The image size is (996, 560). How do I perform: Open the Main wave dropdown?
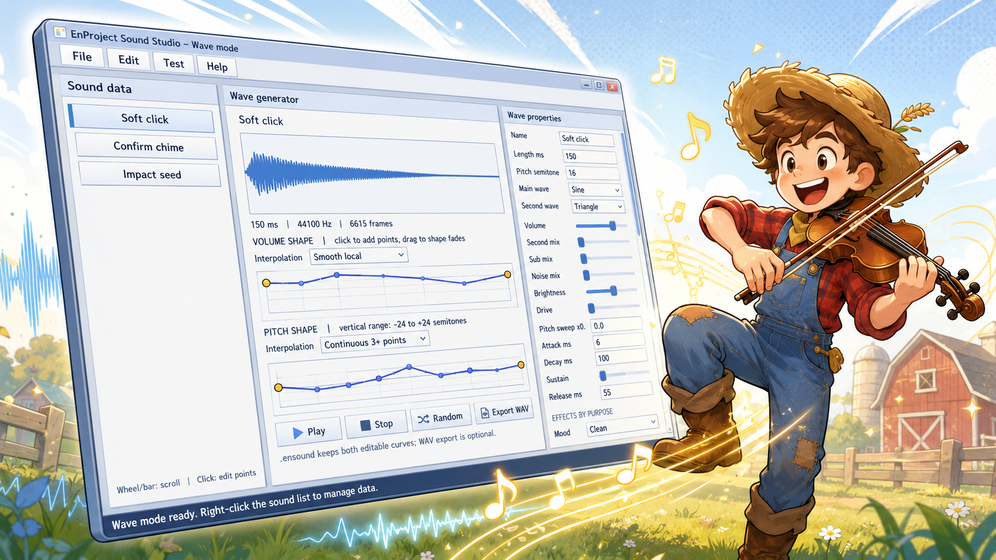pos(596,190)
